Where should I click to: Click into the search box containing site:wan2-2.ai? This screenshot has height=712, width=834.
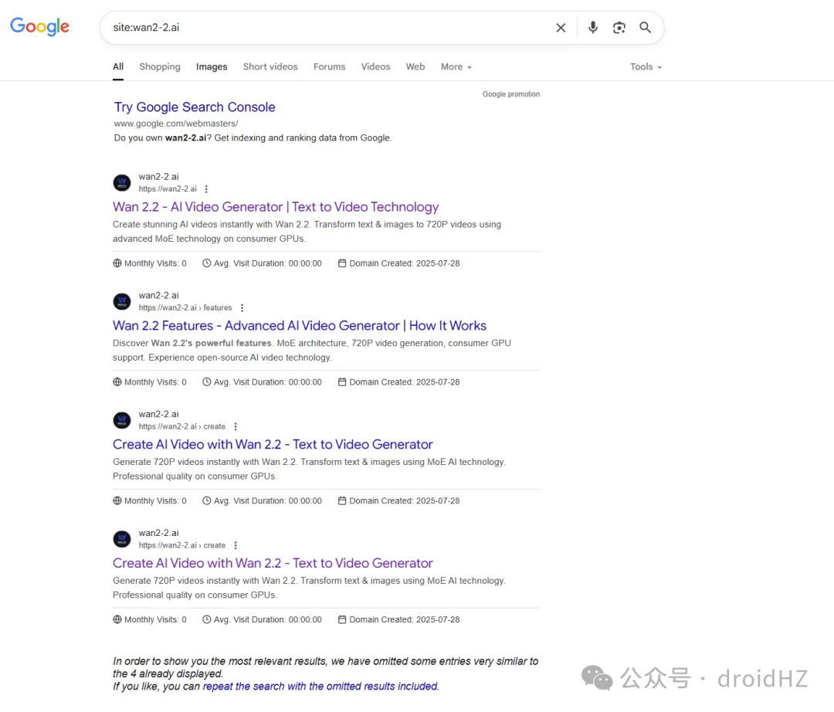tap(324, 28)
